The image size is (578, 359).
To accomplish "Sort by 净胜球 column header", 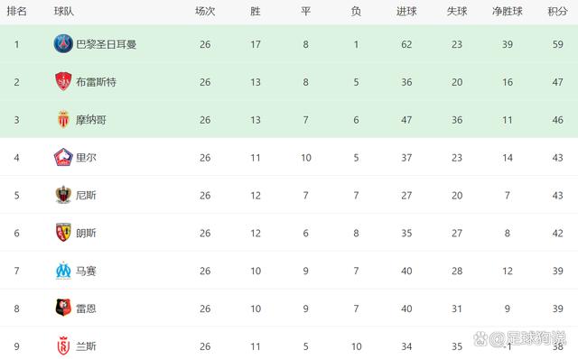I will [x=508, y=12].
